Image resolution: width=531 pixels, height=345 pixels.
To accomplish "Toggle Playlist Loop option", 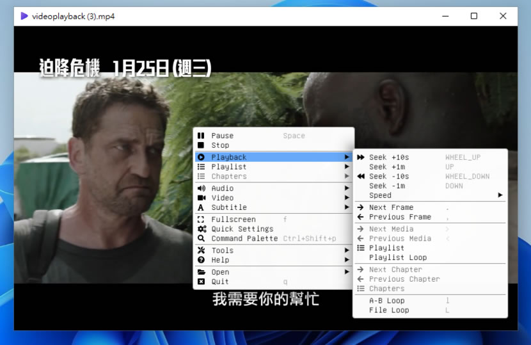I will [x=397, y=257].
